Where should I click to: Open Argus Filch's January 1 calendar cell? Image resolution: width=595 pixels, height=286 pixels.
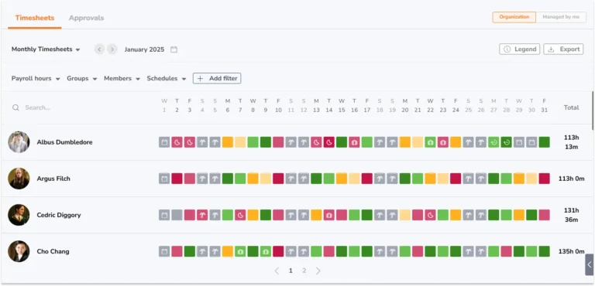point(164,179)
